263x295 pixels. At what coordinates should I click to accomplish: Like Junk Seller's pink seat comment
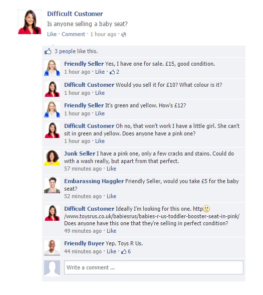[x=111, y=169]
